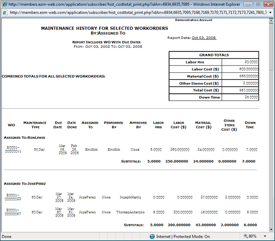Click the RonLewis subtotal down time 7.0000
The image size is (275, 241).
click(x=248, y=161)
